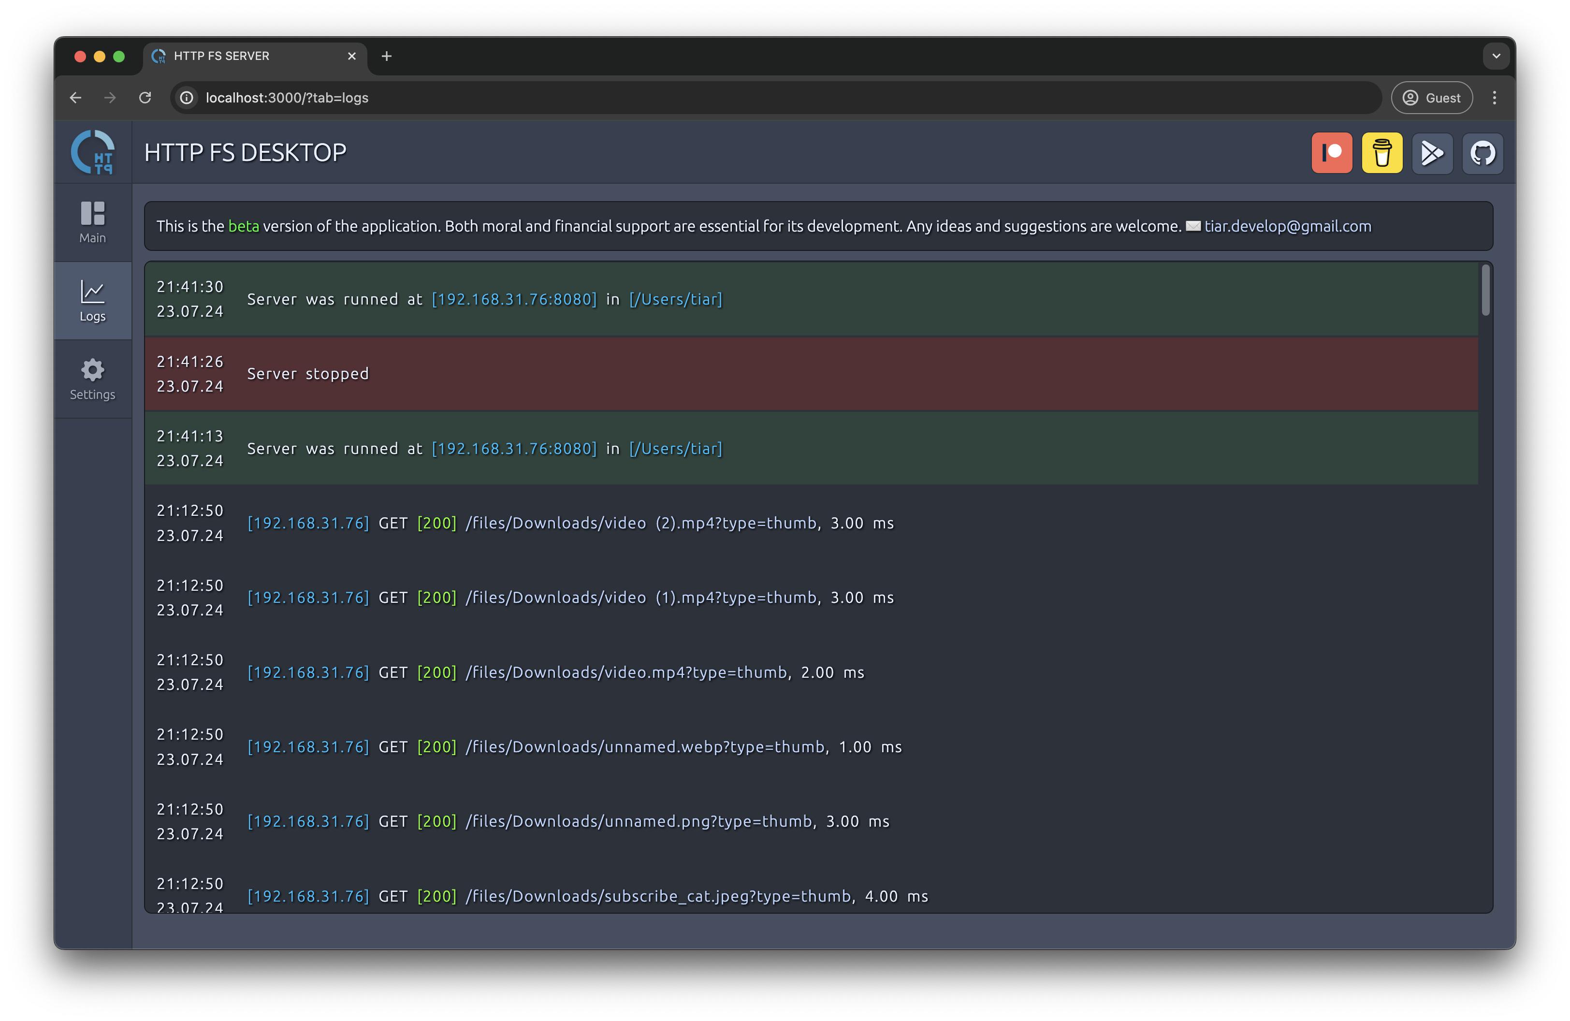Open the browser three-dot menu
This screenshot has height=1021, width=1570.
tap(1494, 98)
